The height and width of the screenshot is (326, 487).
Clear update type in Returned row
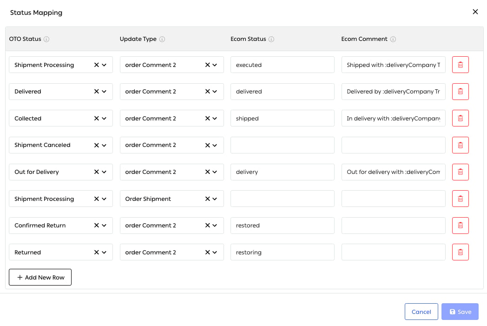click(x=207, y=252)
